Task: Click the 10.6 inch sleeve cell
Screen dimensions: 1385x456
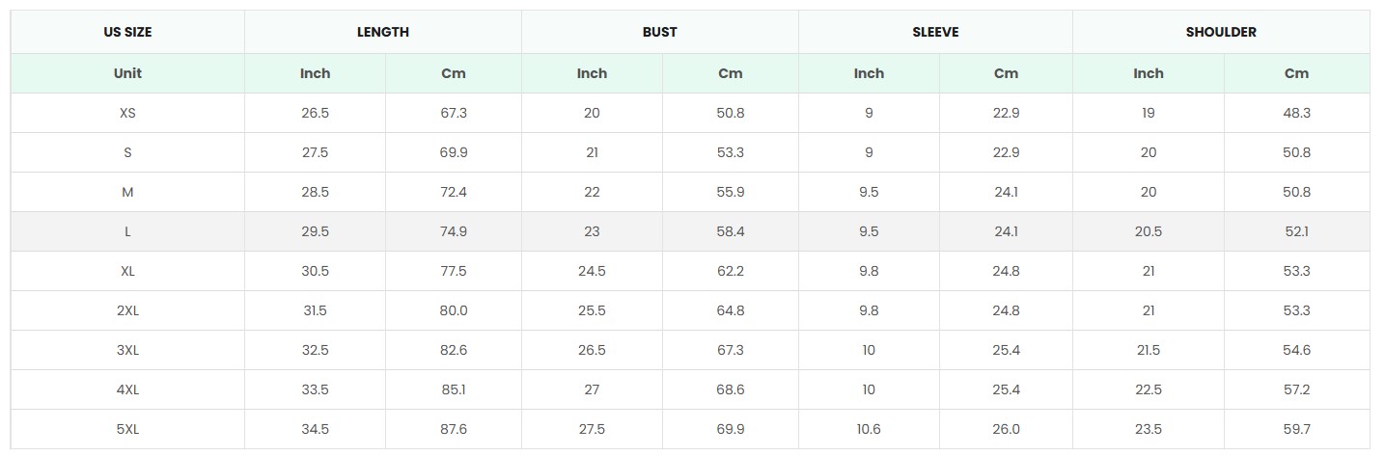Action: (x=869, y=429)
